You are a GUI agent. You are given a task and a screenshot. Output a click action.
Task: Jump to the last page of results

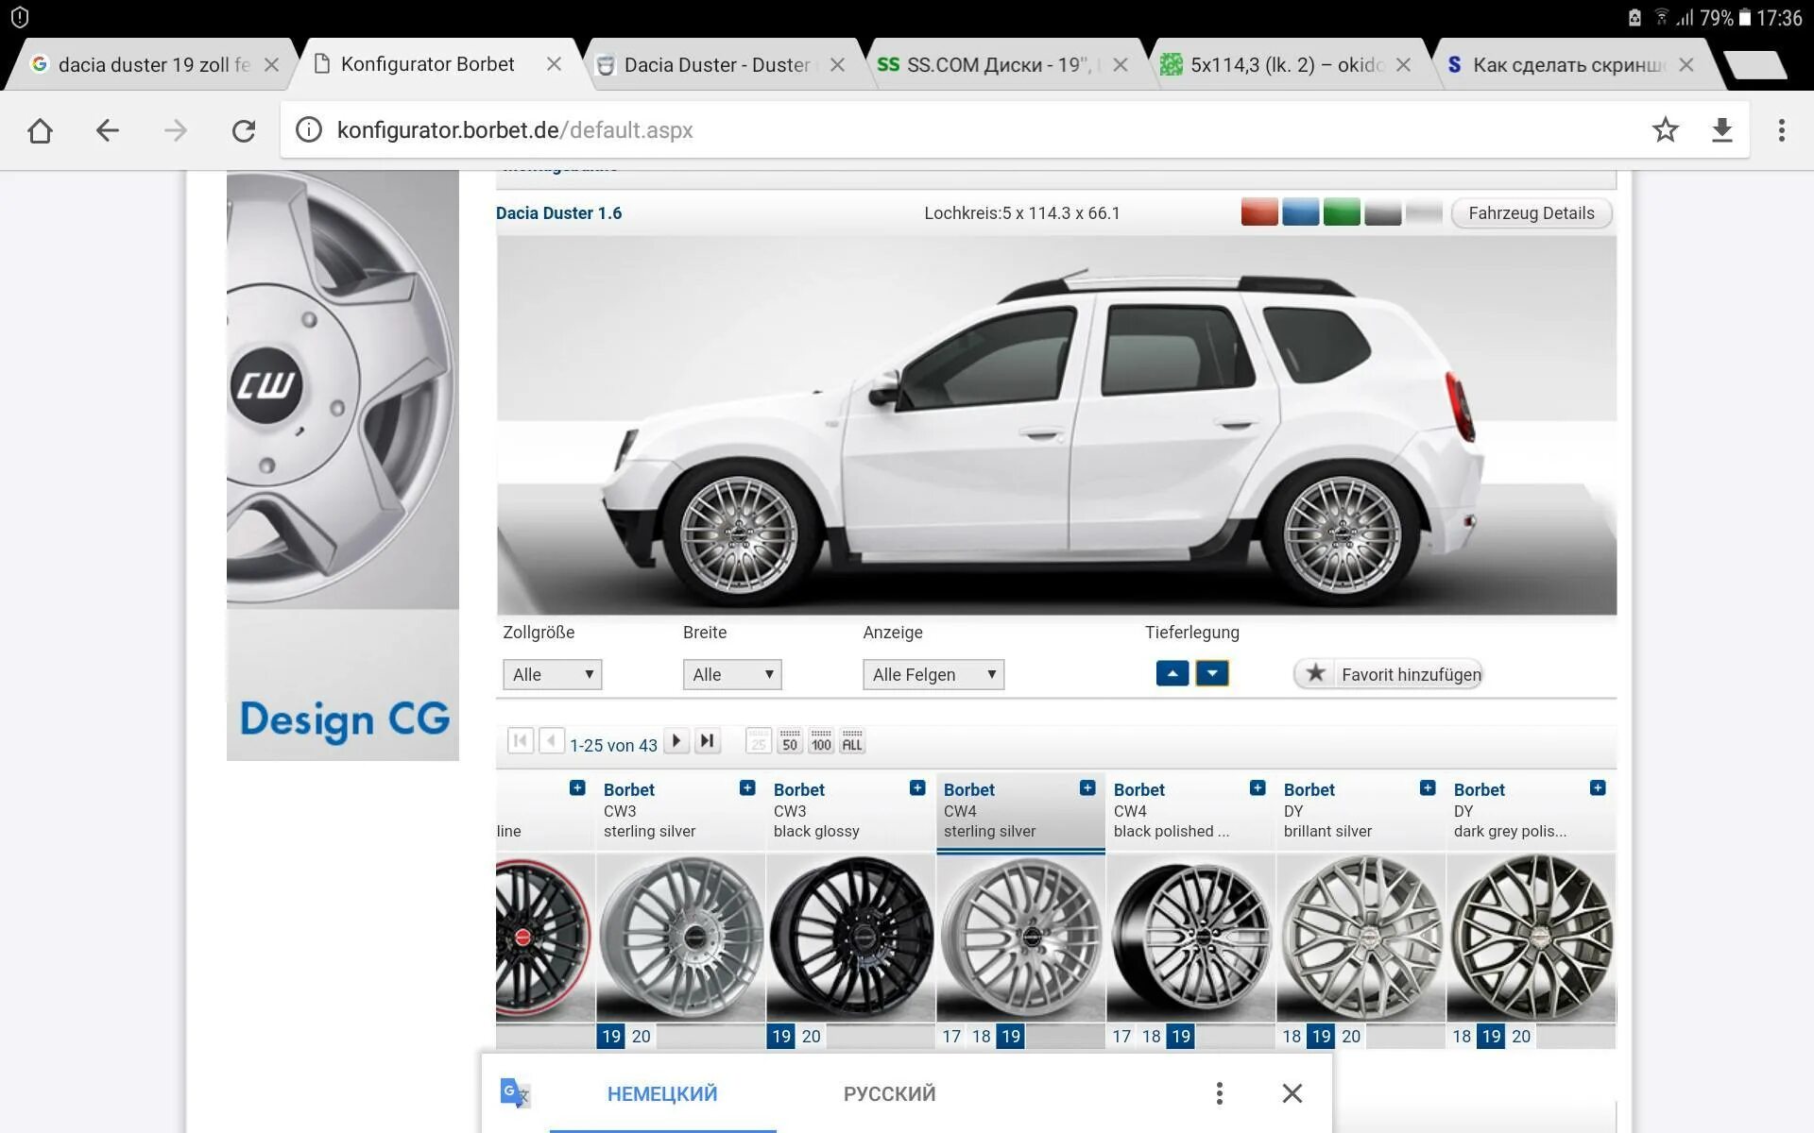coord(707,741)
